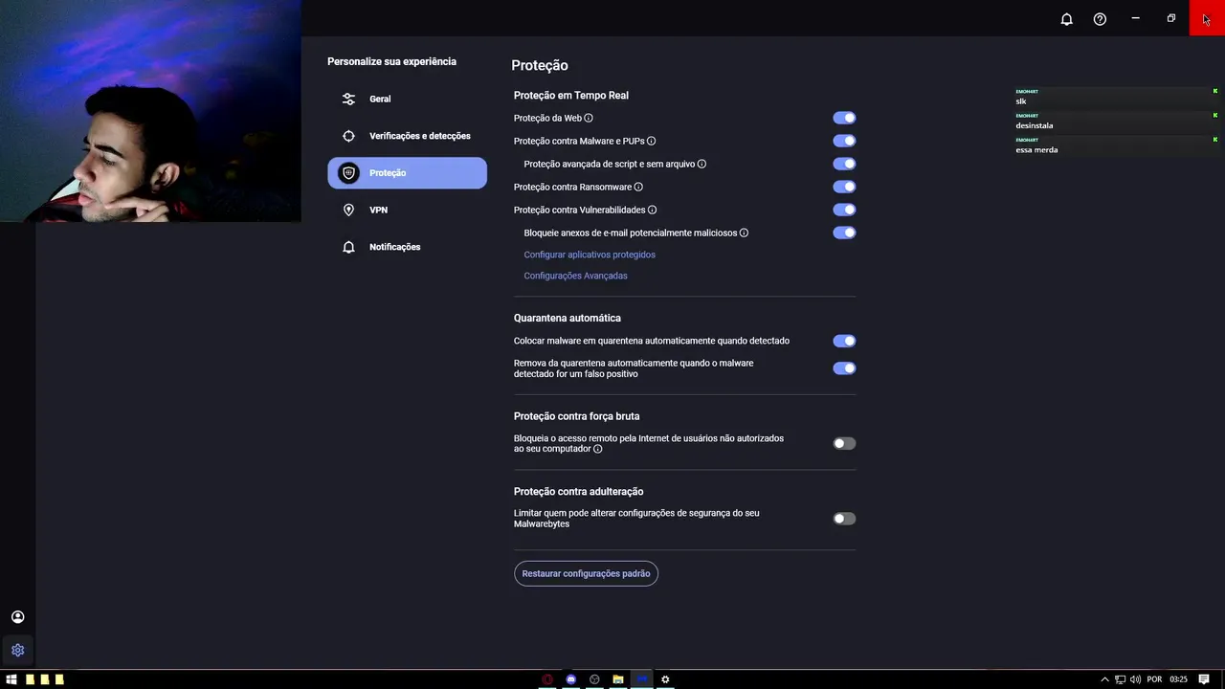Image resolution: width=1225 pixels, height=689 pixels.
Task: Open Discord from taskbar
Action: [571, 679]
